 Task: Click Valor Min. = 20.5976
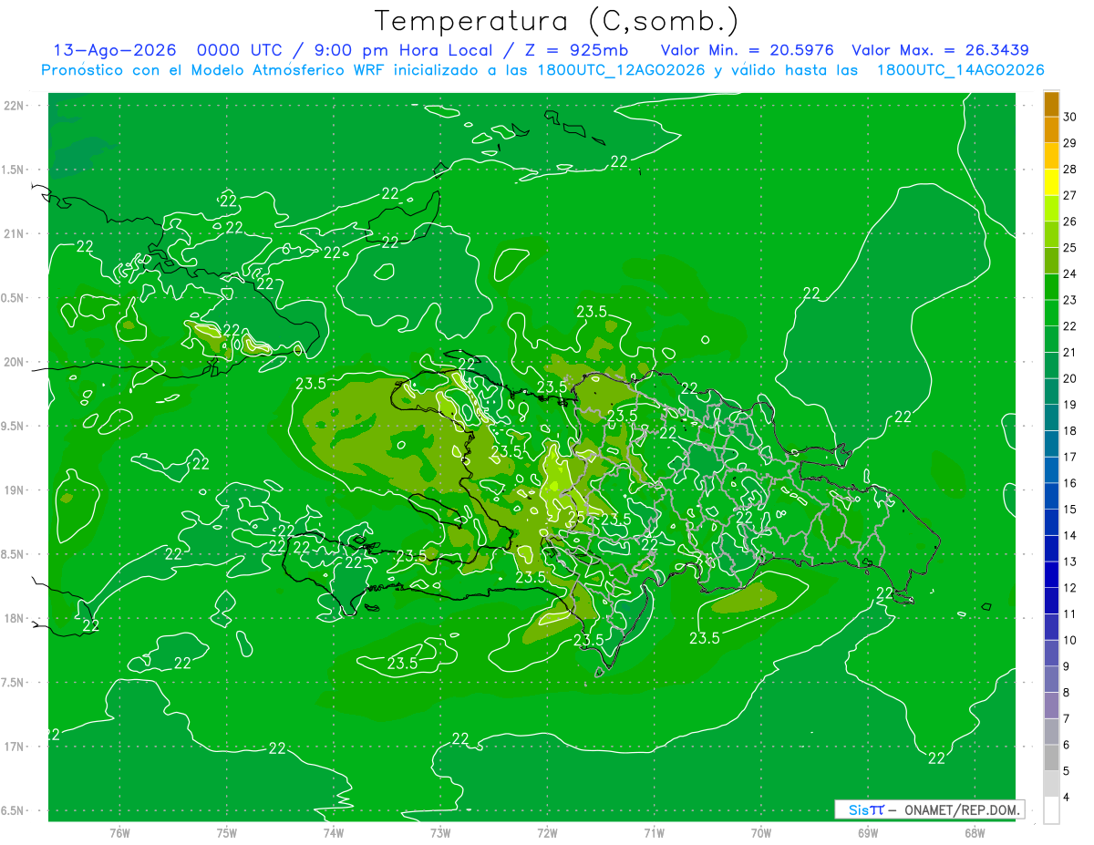coord(748,50)
